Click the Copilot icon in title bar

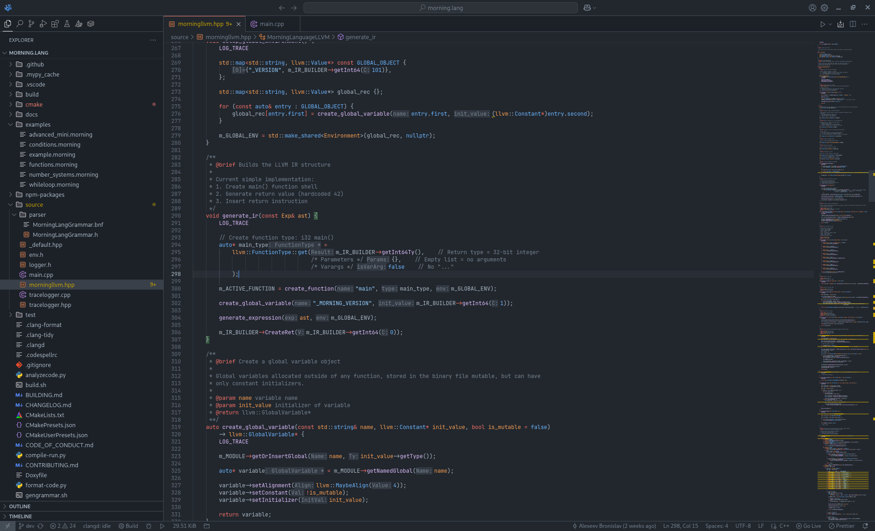(x=587, y=8)
